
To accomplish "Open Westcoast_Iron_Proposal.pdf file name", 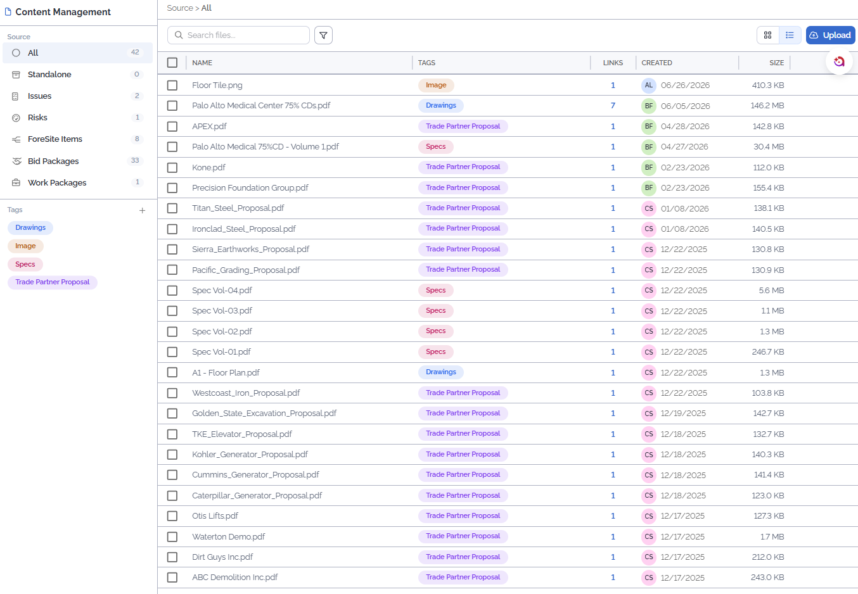I will click(246, 393).
